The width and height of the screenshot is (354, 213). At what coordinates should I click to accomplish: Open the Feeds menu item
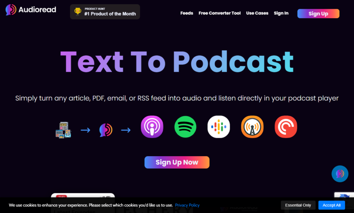click(187, 13)
